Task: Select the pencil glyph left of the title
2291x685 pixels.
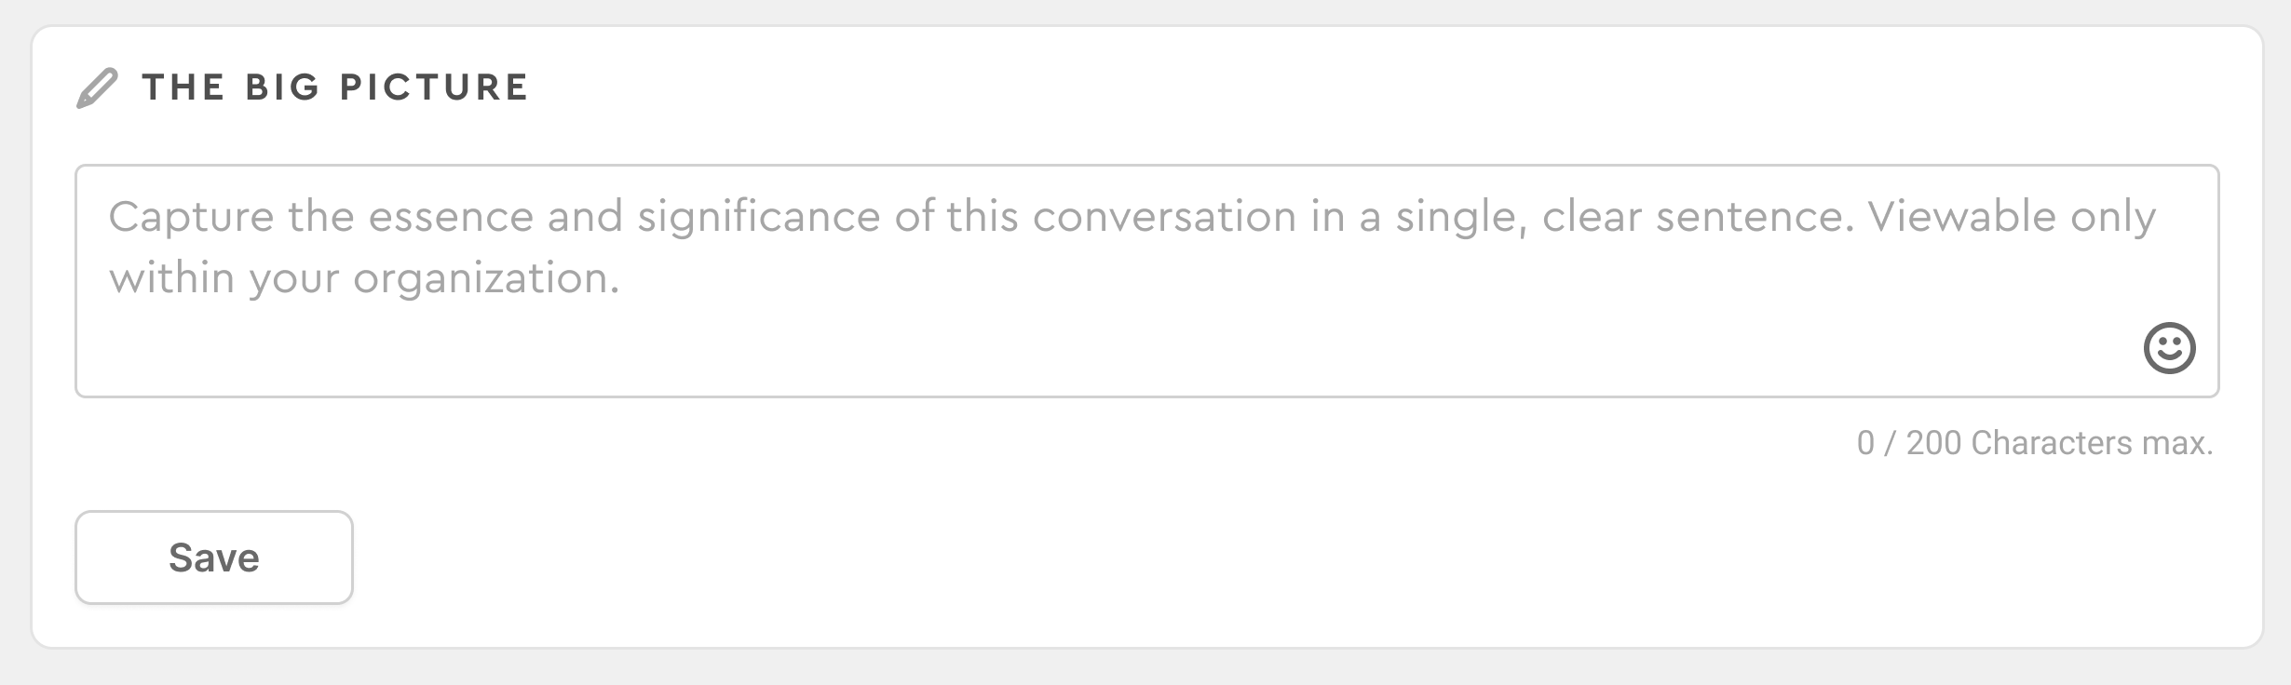Action: (97, 88)
